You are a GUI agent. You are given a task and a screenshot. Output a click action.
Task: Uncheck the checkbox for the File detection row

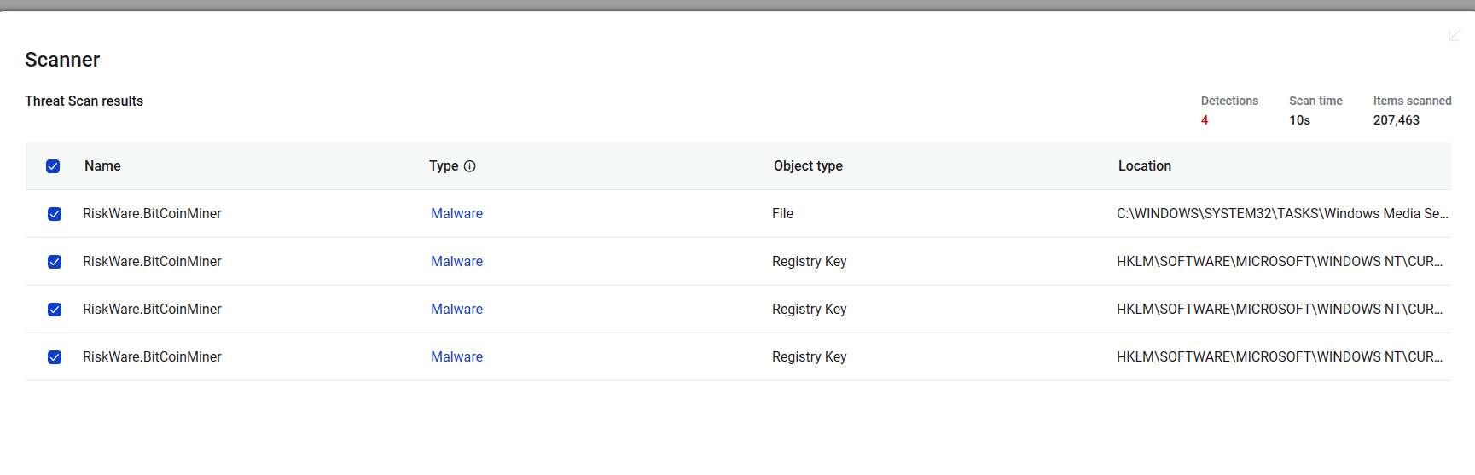tap(55, 214)
